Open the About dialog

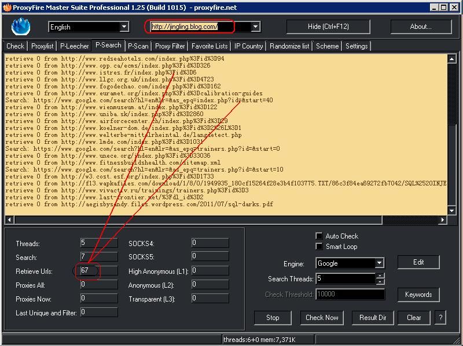point(421,27)
